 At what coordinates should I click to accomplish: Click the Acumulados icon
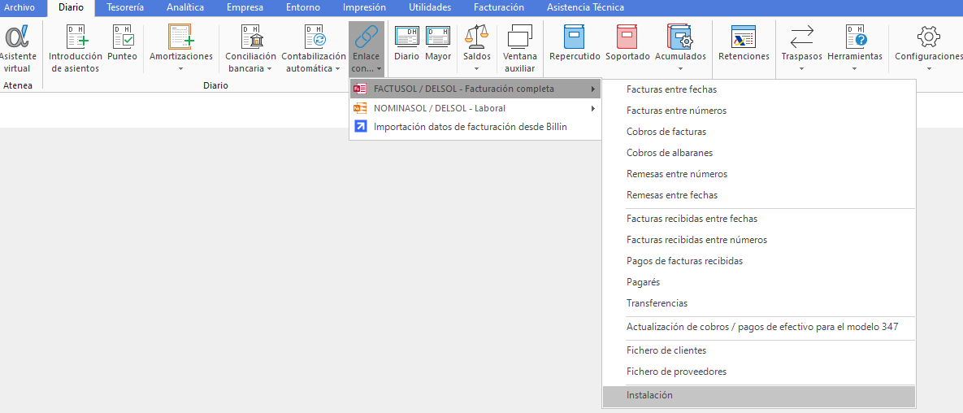pos(680,37)
